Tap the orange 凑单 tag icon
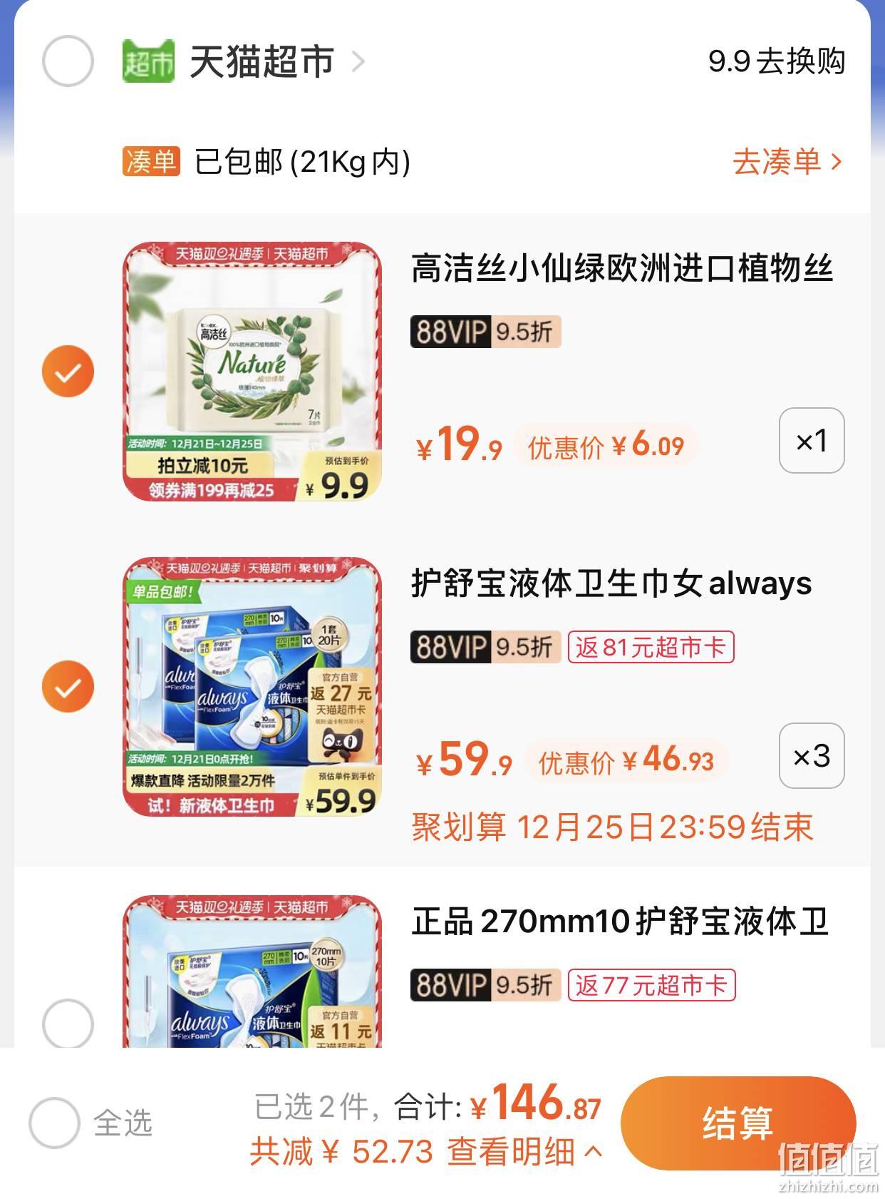The image size is (885, 1199). (x=150, y=162)
